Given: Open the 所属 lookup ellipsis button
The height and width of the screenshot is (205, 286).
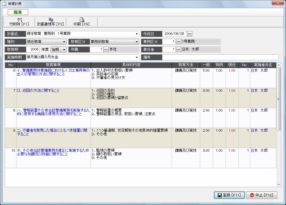Looking at the screenshot, I should coord(106,49).
